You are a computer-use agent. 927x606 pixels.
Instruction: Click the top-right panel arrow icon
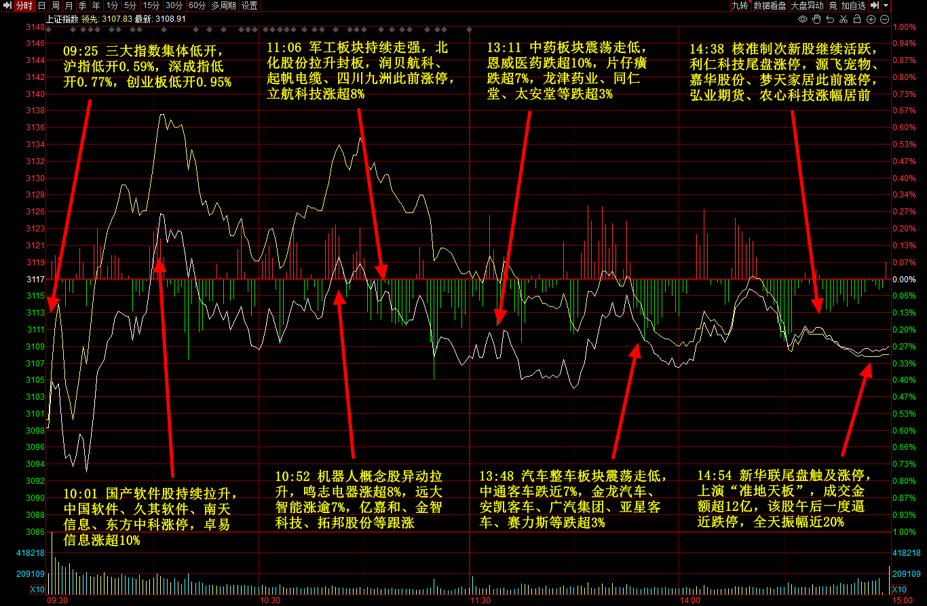coord(875,5)
